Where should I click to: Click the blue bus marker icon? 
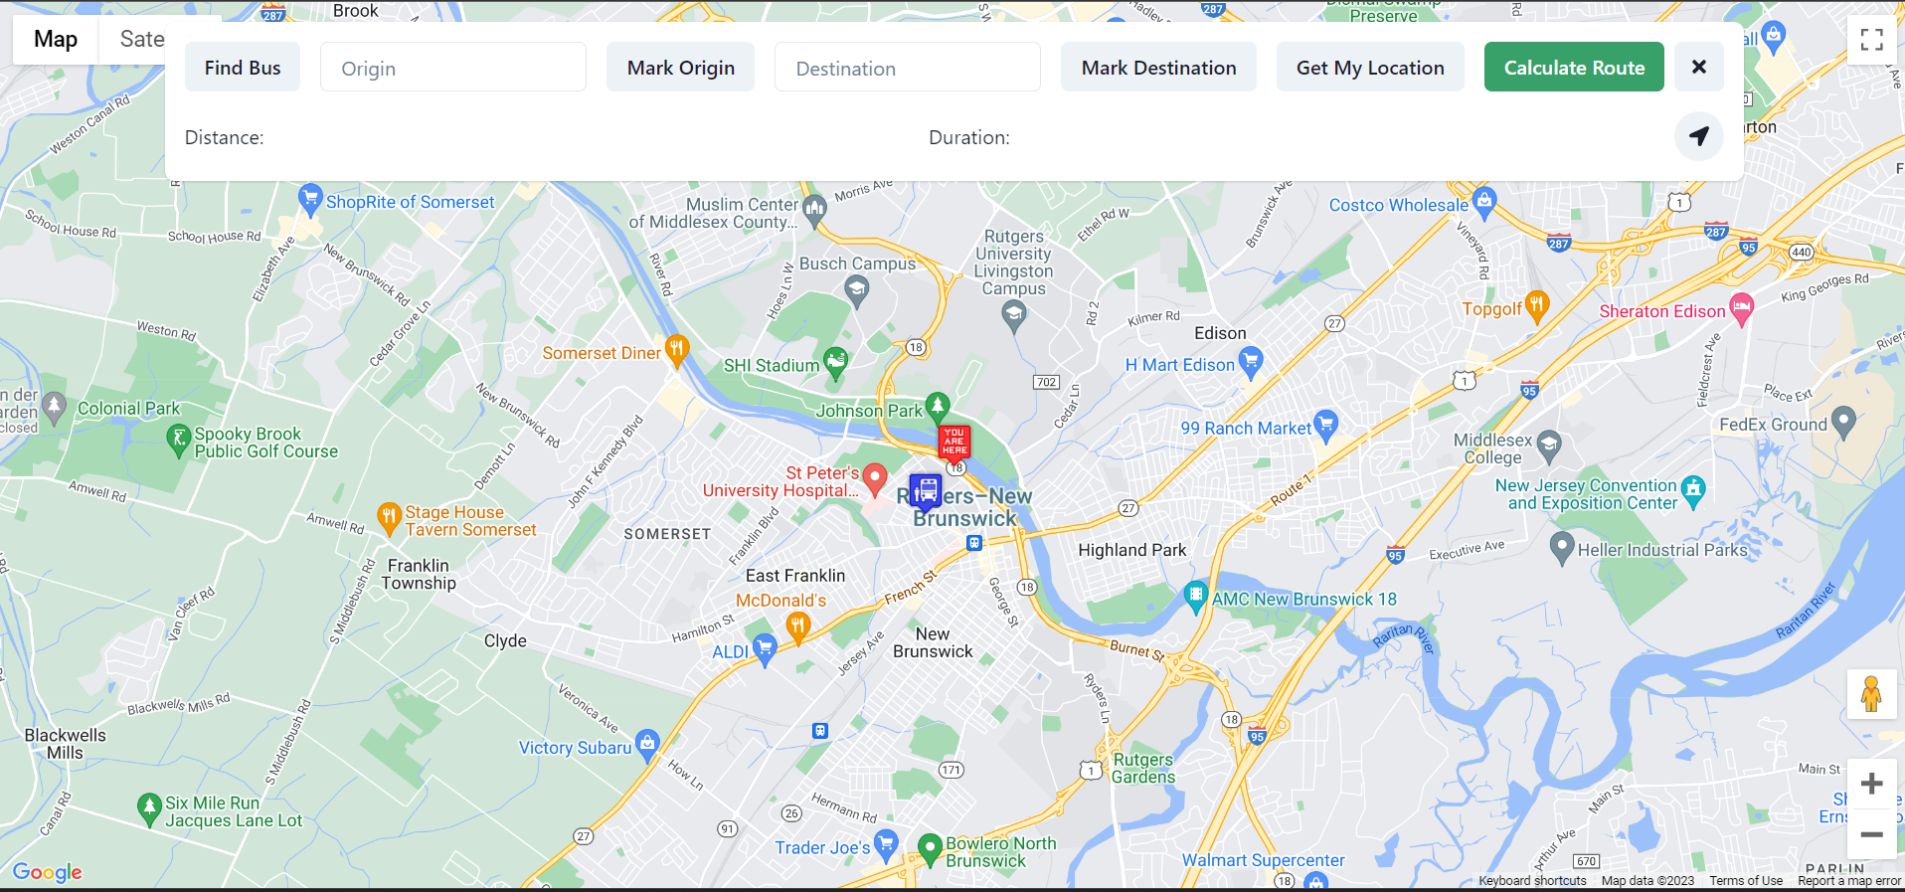click(926, 490)
